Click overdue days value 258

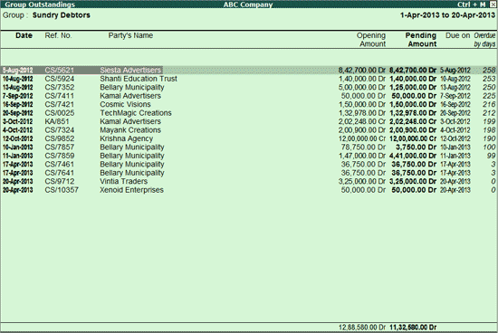489,71
